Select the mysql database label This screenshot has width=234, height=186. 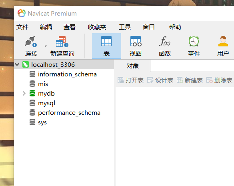(46, 103)
